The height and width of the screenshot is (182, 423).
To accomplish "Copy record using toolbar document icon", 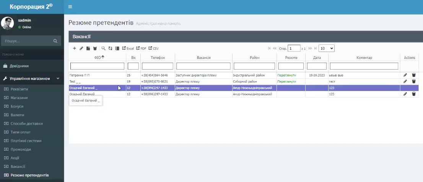I will tap(88, 49).
